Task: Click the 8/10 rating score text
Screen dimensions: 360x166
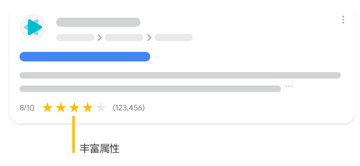Action: (x=27, y=108)
